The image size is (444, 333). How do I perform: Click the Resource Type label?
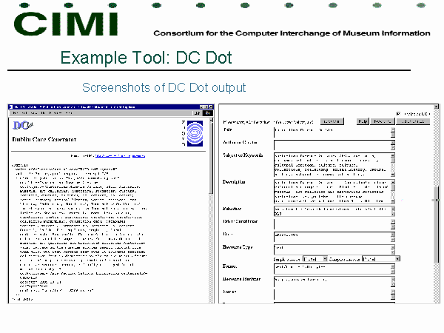(238, 247)
